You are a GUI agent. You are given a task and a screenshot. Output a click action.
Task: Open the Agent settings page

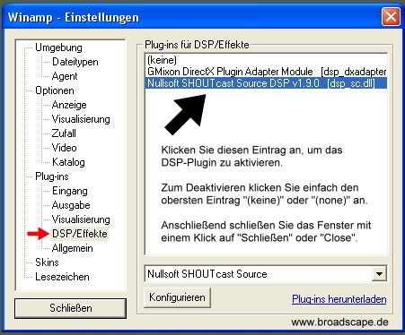[x=65, y=76]
